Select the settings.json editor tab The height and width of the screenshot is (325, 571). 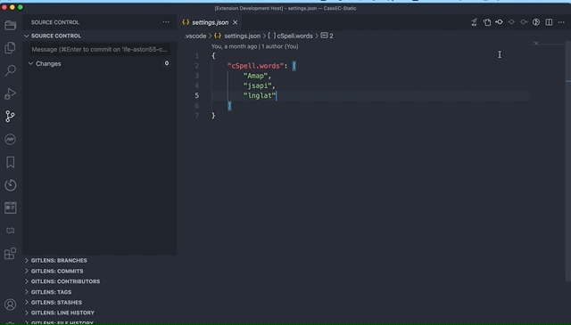[x=211, y=22]
